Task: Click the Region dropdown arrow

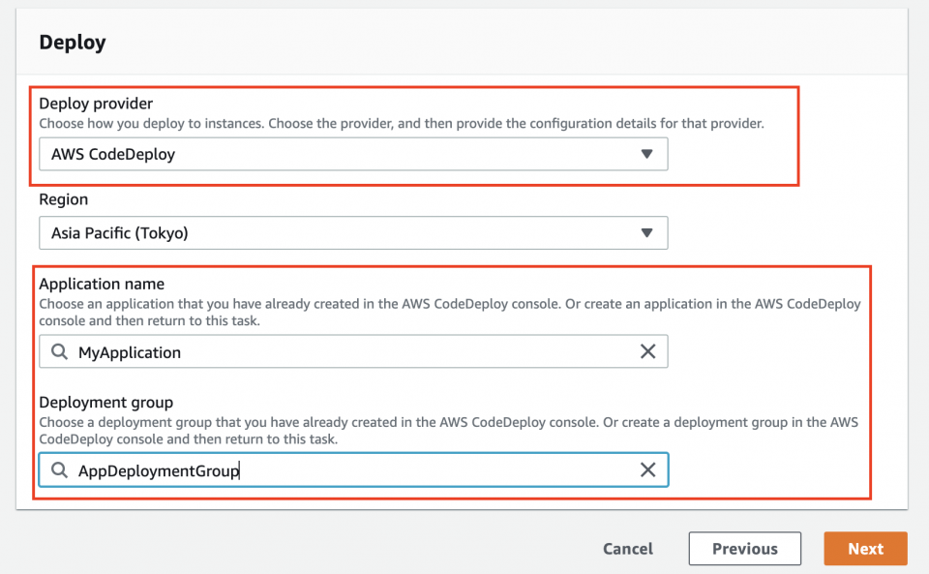Action: 646,232
